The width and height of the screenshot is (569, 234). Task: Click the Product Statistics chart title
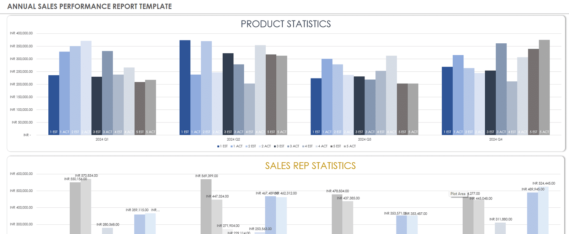pos(286,24)
